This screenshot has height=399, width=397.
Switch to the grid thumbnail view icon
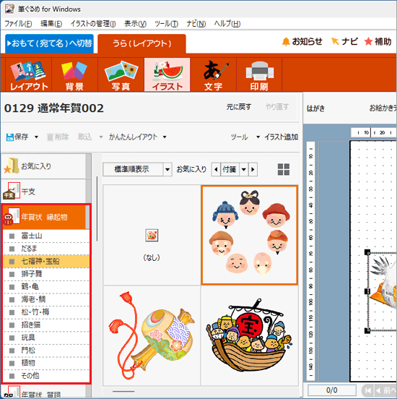pyautogui.click(x=284, y=169)
